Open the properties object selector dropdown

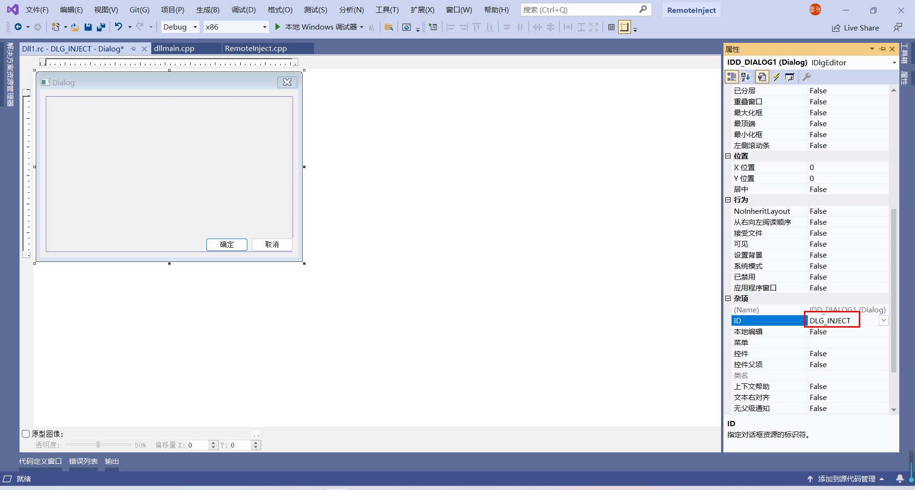pos(894,62)
